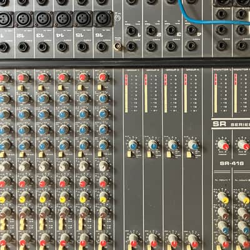Click channel 15 top red gain knob
This screenshot has height=250, width=250.
point(84,77)
